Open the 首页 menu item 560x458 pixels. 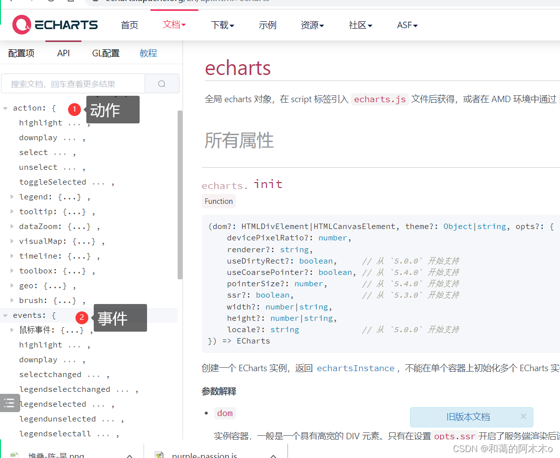coord(129,25)
